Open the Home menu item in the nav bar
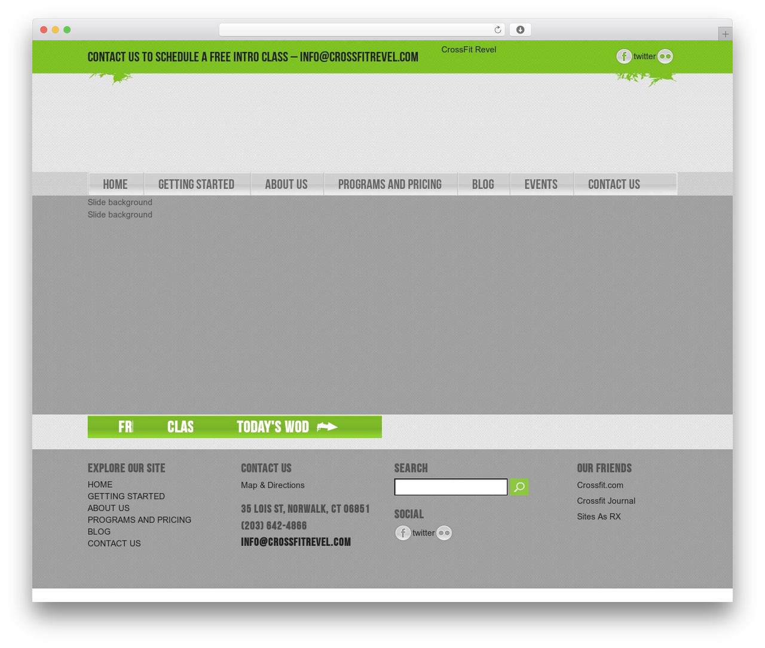This screenshot has width=765, height=648. pos(115,184)
